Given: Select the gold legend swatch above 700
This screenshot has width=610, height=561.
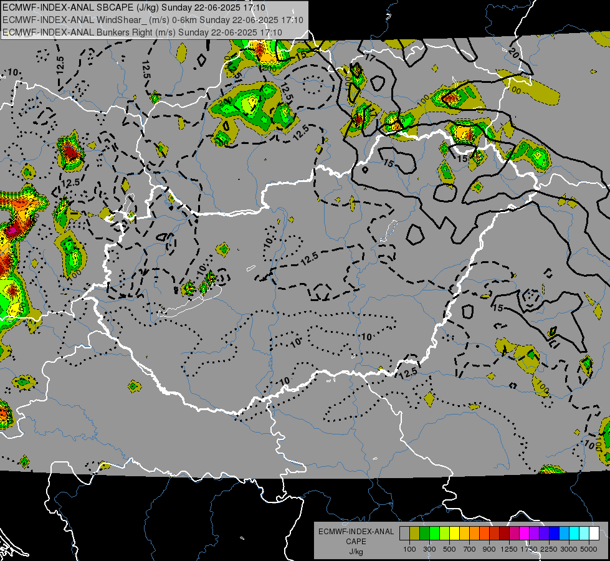Looking at the screenshot, I should (464, 533).
